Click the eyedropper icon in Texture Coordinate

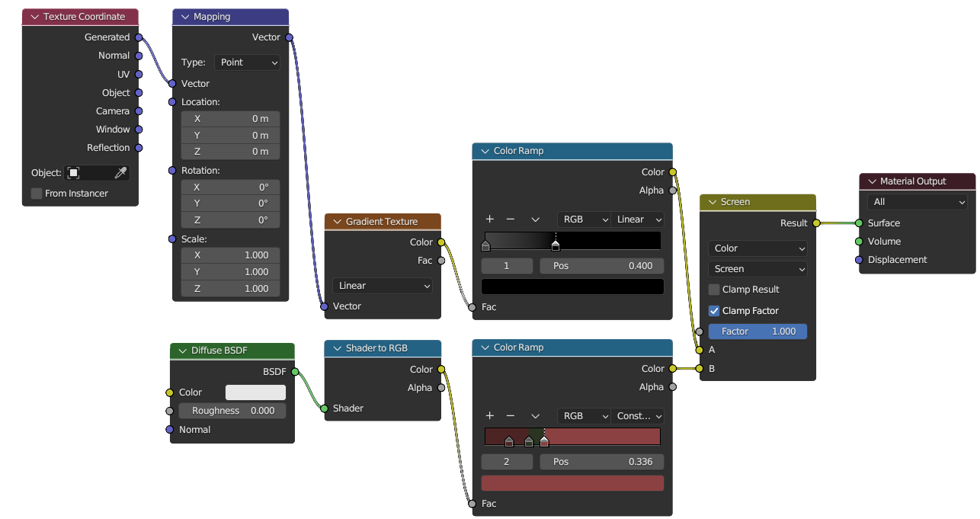coord(120,173)
